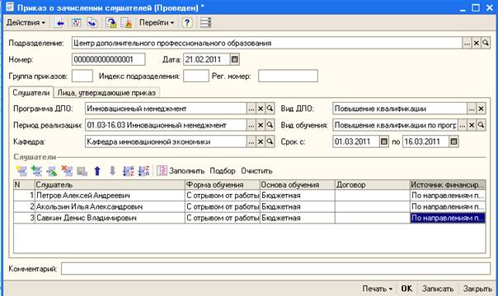Click into the Комментарий input field

coord(275,269)
